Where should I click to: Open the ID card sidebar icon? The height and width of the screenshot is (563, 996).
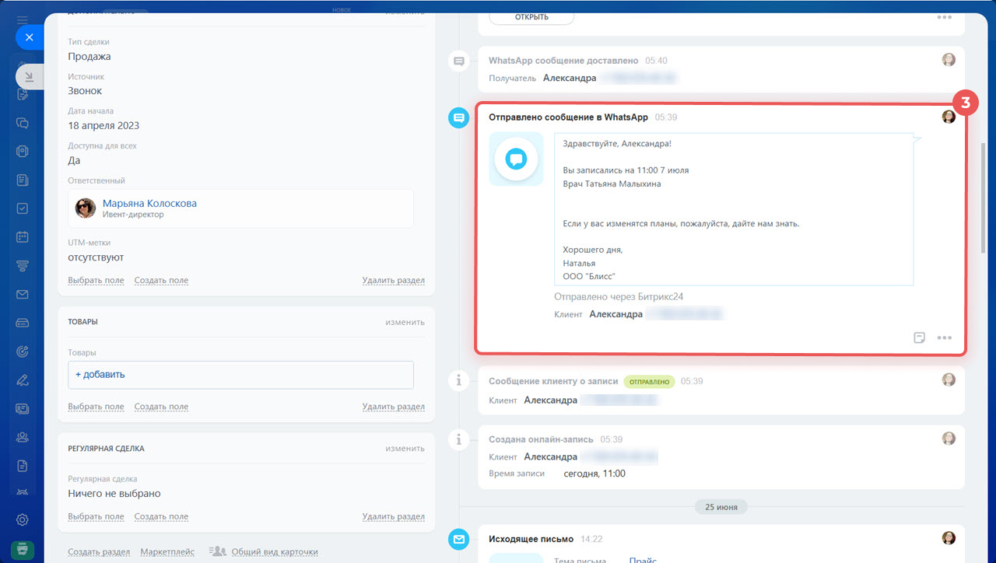click(23, 408)
